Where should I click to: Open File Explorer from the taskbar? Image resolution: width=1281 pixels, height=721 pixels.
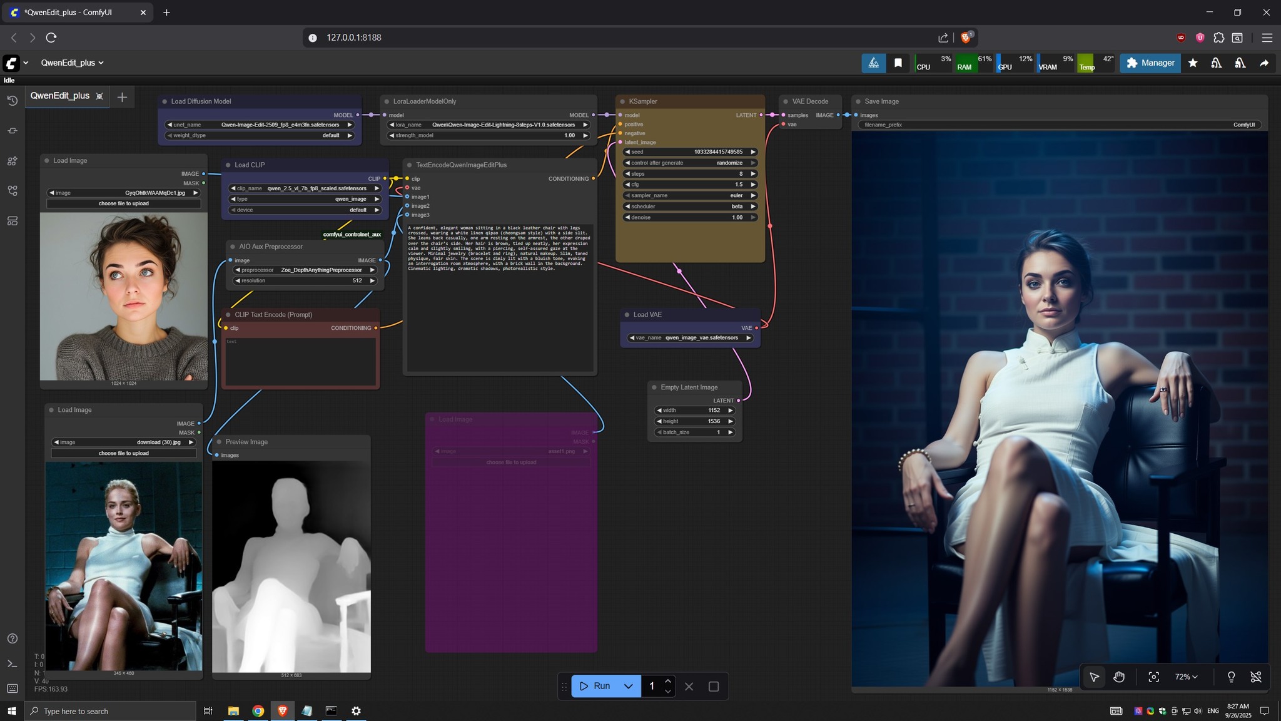[233, 710]
